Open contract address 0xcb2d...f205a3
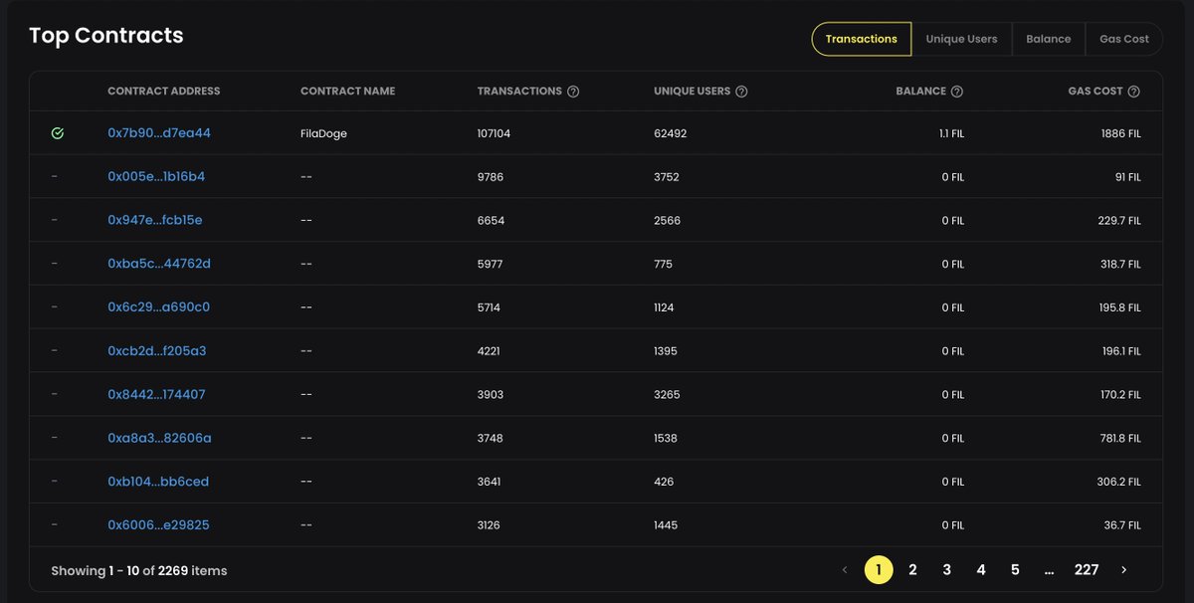The width and height of the screenshot is (1194, 603). (x=157, y=350)
